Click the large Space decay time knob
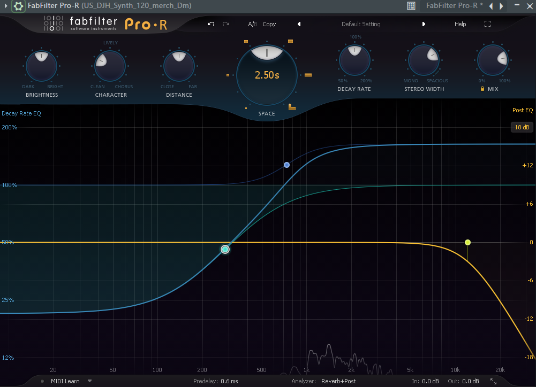 pyautogui.click(x=267, y=75)
